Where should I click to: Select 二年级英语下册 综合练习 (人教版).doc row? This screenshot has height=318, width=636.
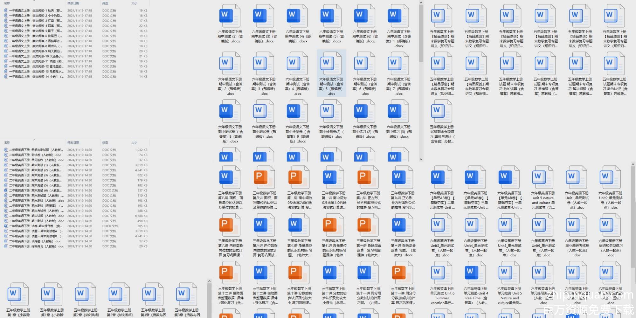(35, 246)
